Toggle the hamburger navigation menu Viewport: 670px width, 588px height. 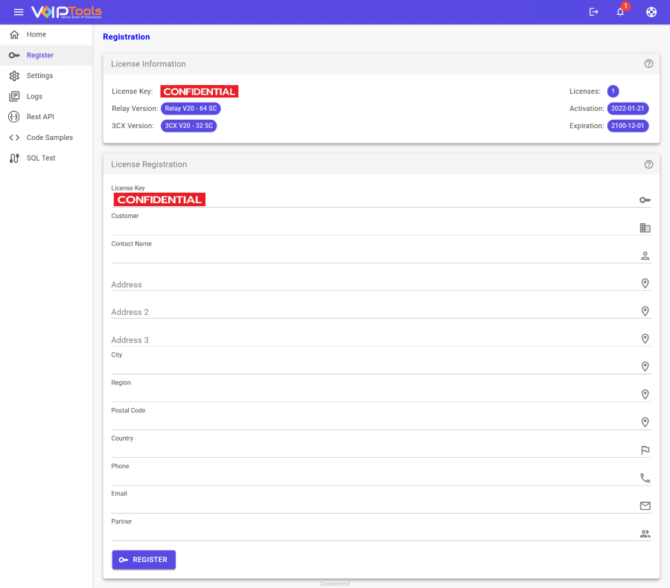click(19, 12)
